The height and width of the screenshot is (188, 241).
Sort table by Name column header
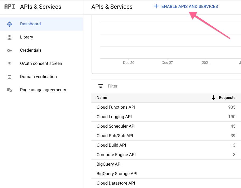(x=102, y=98)
